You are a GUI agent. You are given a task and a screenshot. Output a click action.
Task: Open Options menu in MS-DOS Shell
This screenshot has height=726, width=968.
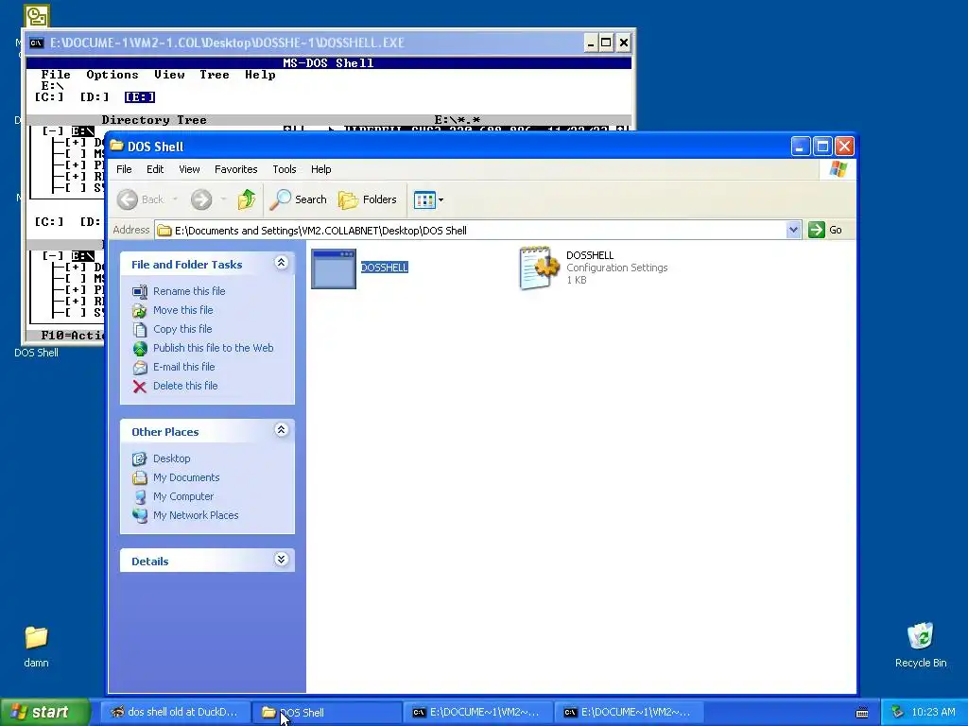coord(112,75)
